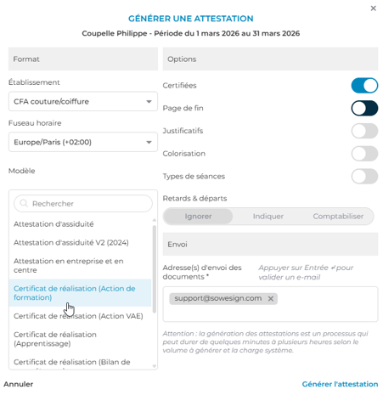
Task: Click the model list scroll-up arrow
Action: pos(155,220)
